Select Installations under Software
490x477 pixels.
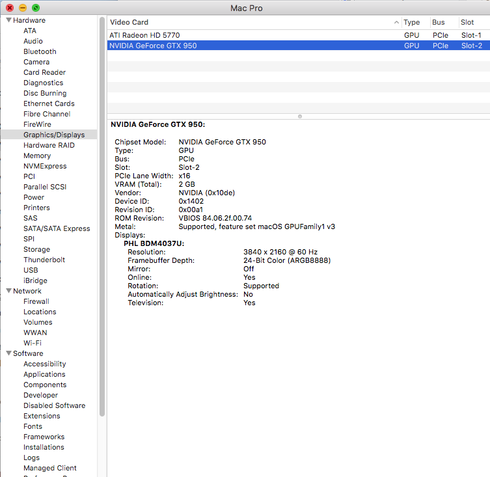44,447
